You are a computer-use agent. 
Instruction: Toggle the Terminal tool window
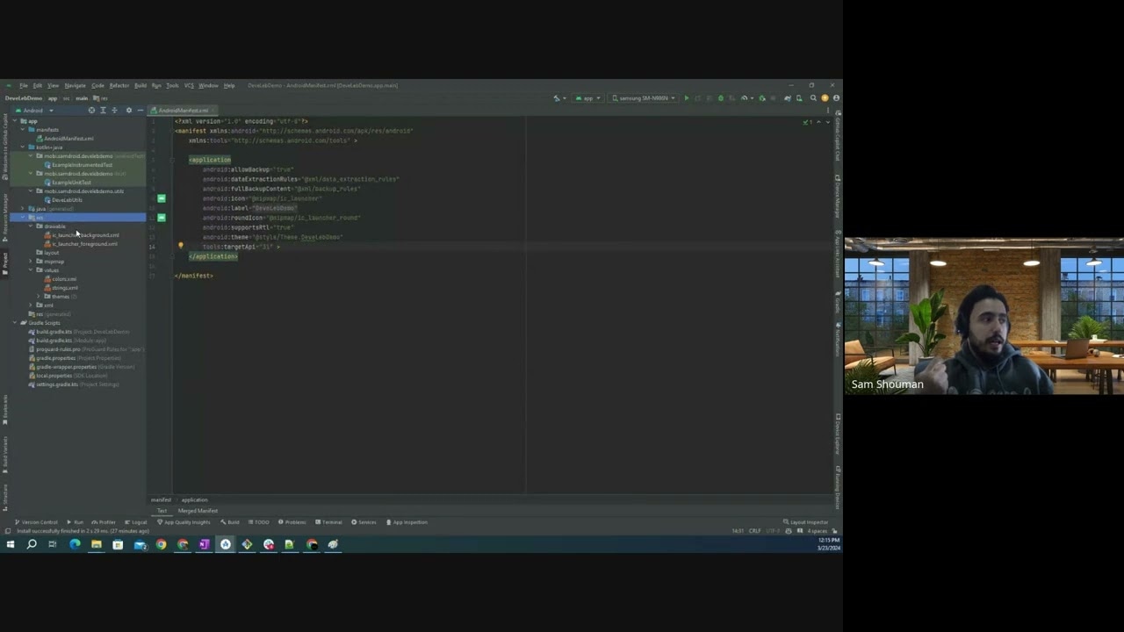328,522
